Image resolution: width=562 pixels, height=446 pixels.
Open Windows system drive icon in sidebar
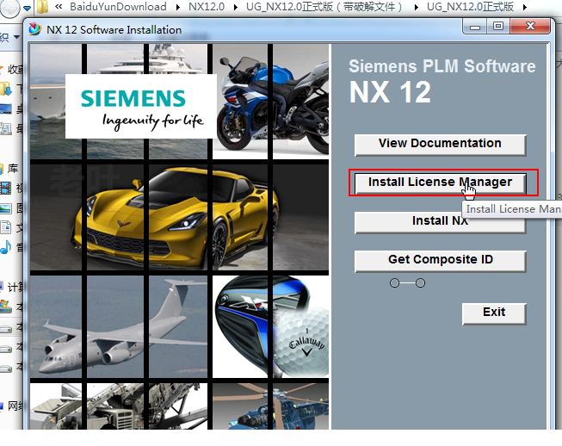coord(5,307)
